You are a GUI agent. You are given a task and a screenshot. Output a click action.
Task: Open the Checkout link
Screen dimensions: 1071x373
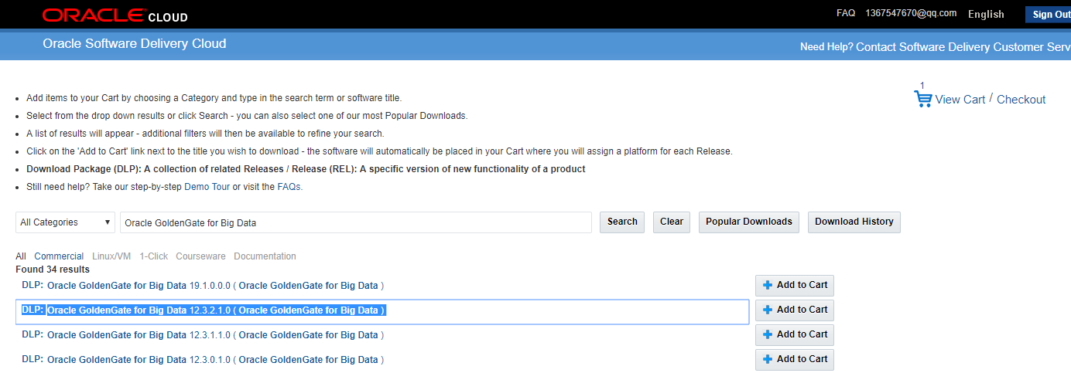1021,100
